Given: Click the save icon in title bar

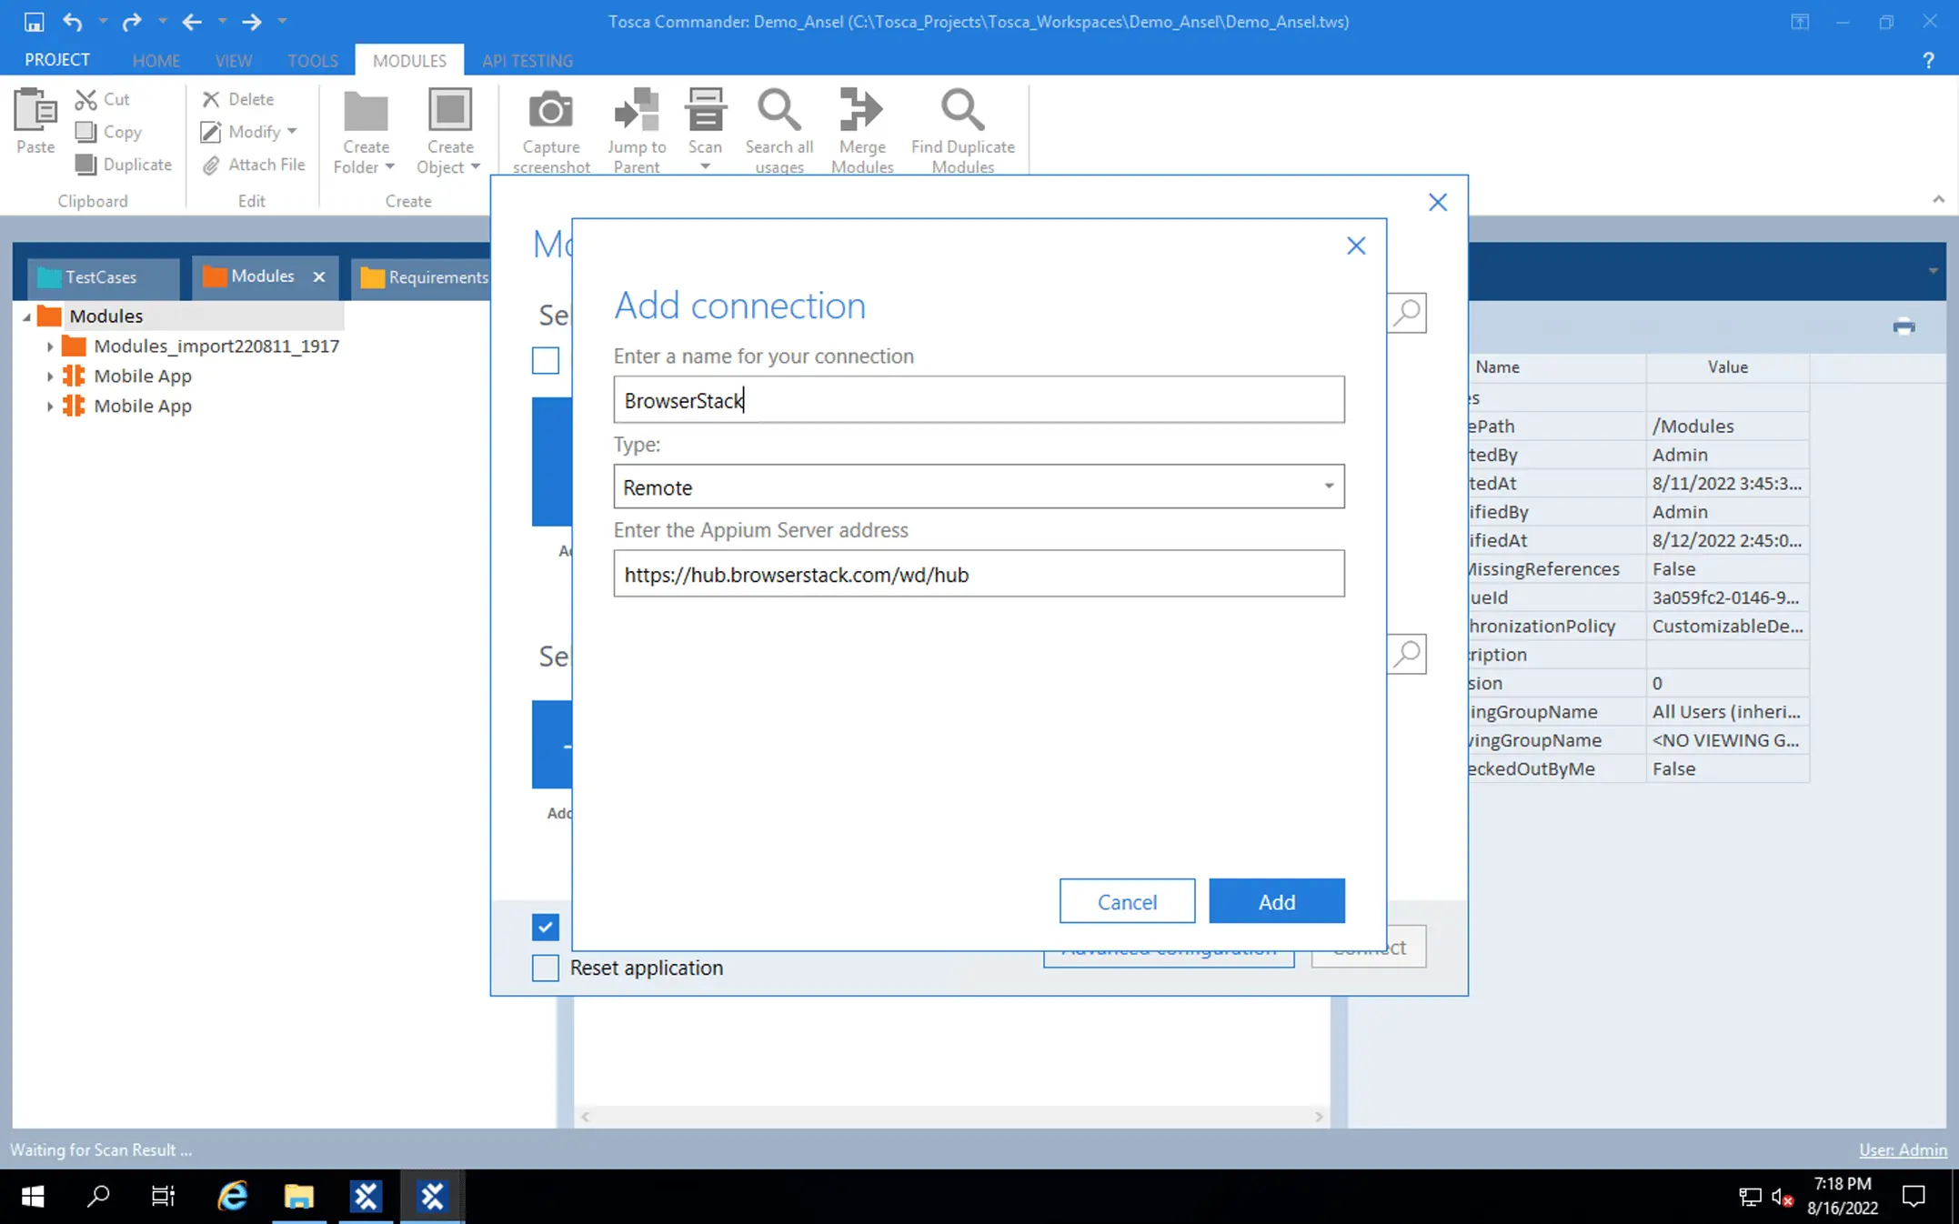Looking at the screenshot, I should [x=34, y=21].
